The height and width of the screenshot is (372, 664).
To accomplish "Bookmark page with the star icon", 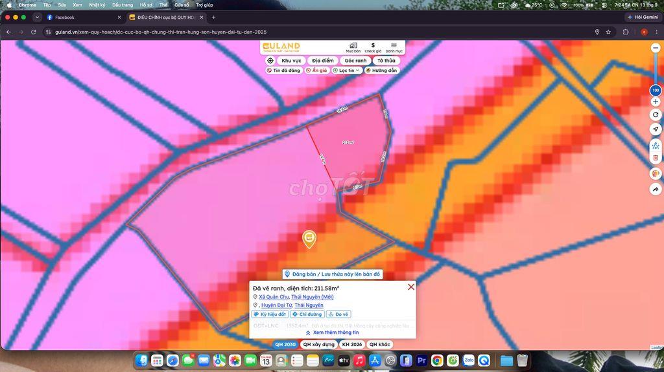I will click(608, 32).
